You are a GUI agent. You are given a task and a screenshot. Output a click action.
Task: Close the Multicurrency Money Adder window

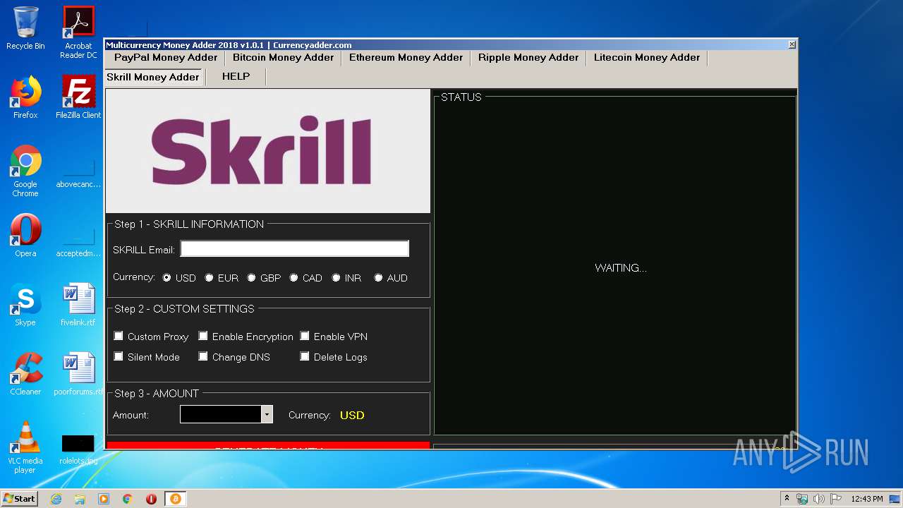(x=792, y=44)
